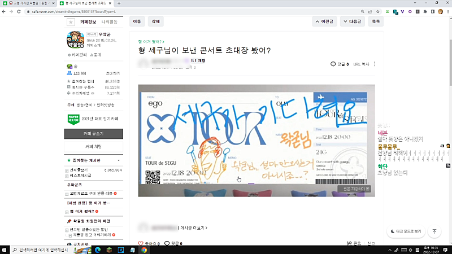Share this page from the address bar
Image resolution: width=452 pixels, height=254 pixels.
[x=370, y=11]
